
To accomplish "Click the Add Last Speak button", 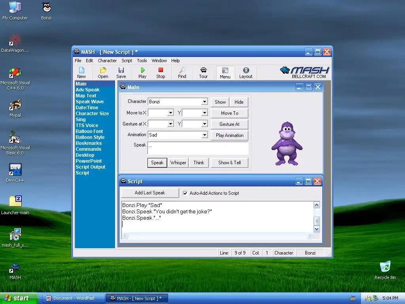I will coord(150,193).
